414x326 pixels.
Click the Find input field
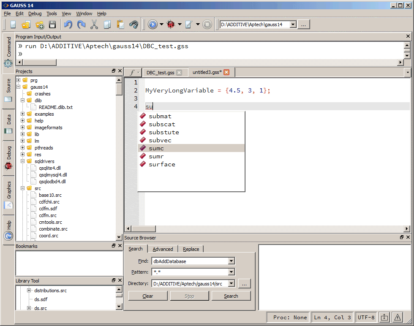pyautogui.click(x=191, y=261)
